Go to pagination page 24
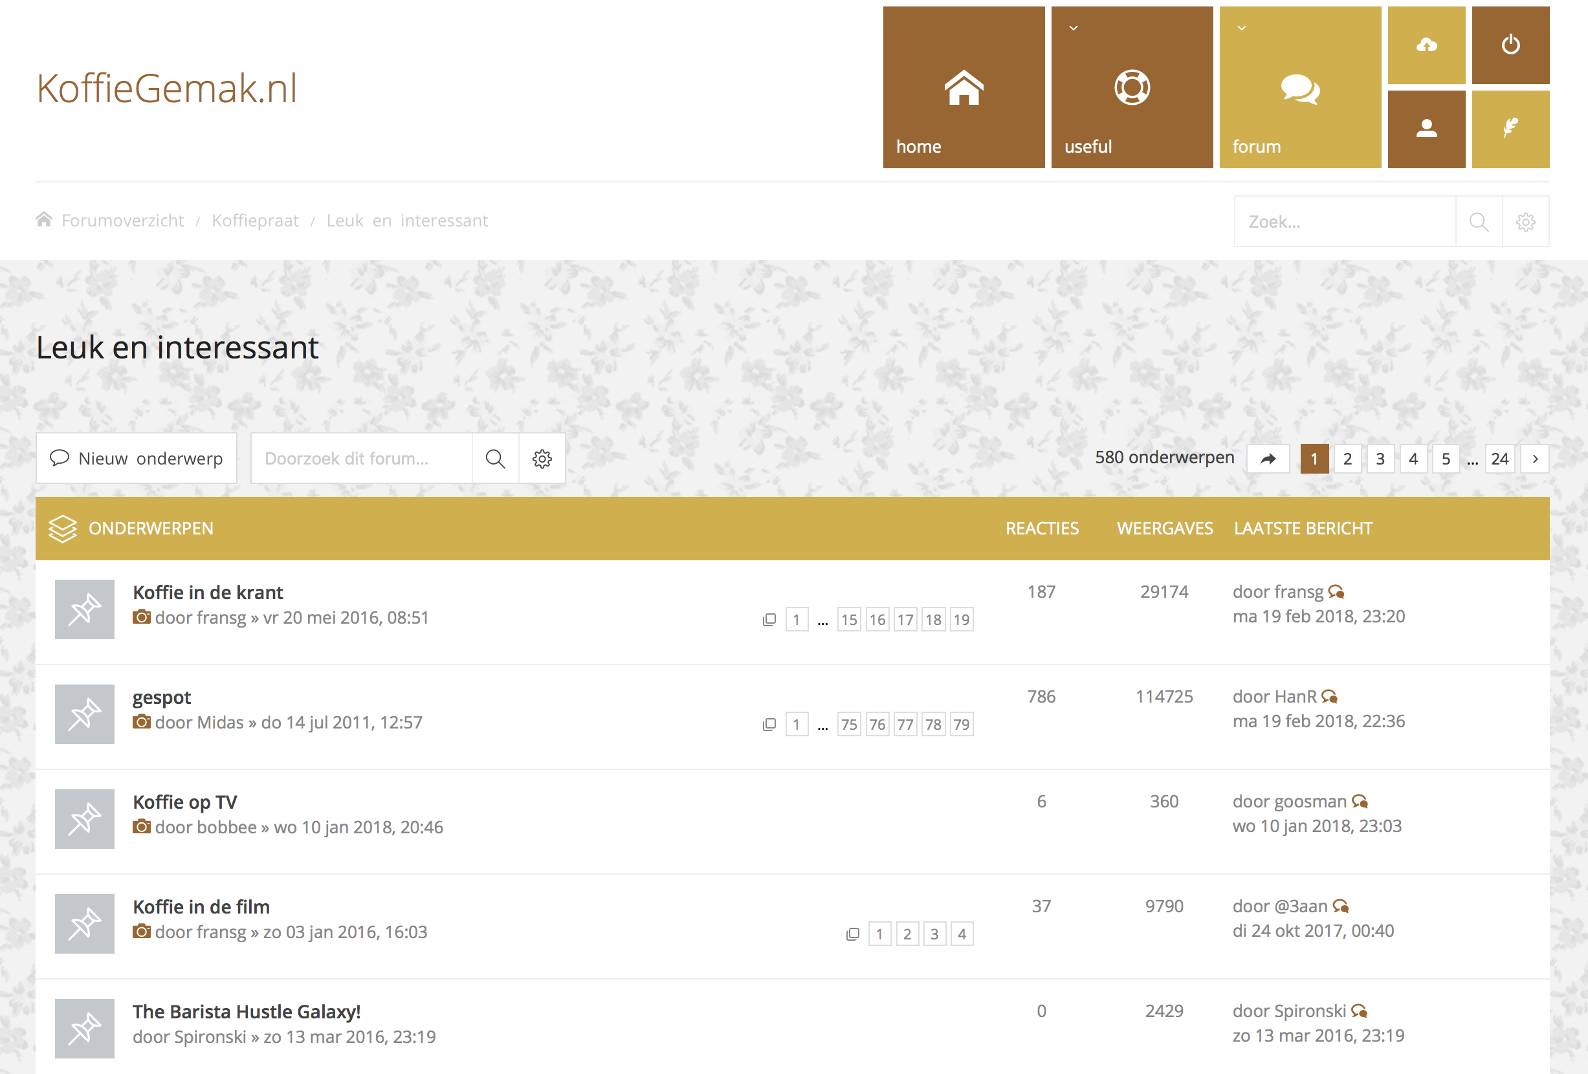This screenshot has height=1074, width=1588. coord(1499,459)
